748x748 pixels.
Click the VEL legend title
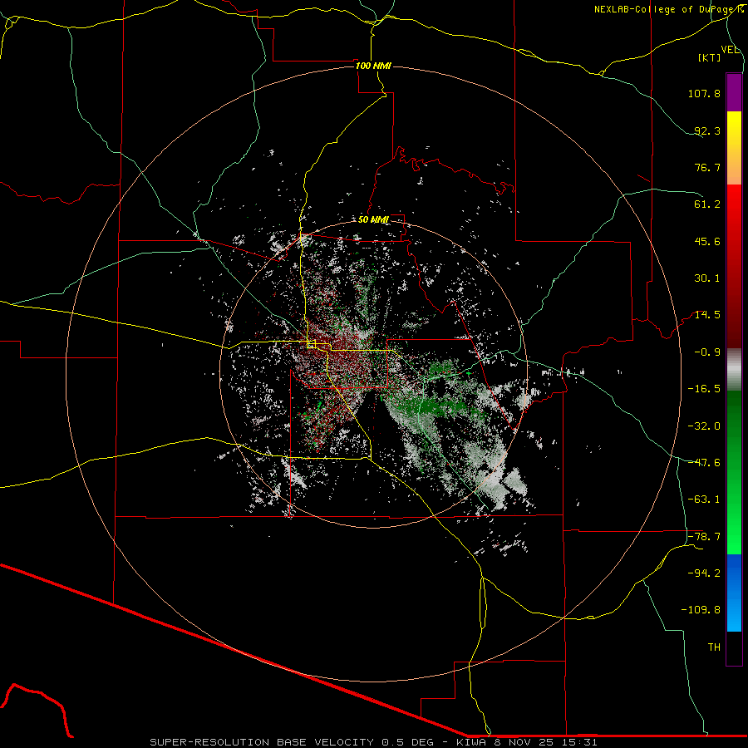point(730,50)
